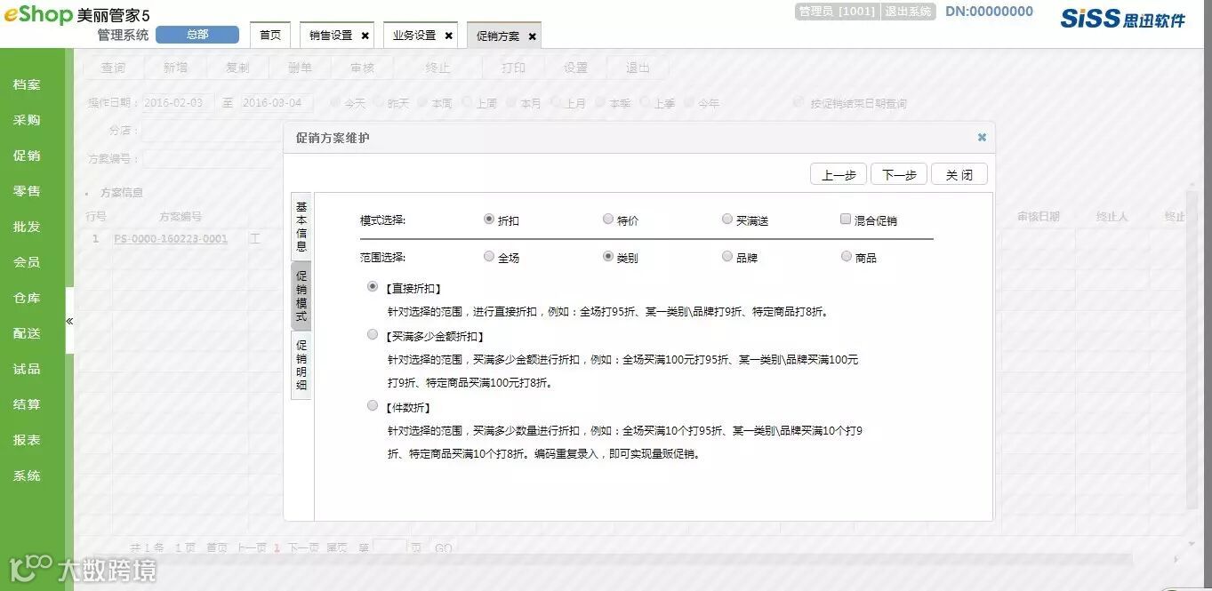This screenshot has width=1212, height=591.
Task: Select the 【买满多少金额折扣】 option
Action: click(x=373, y=335)
